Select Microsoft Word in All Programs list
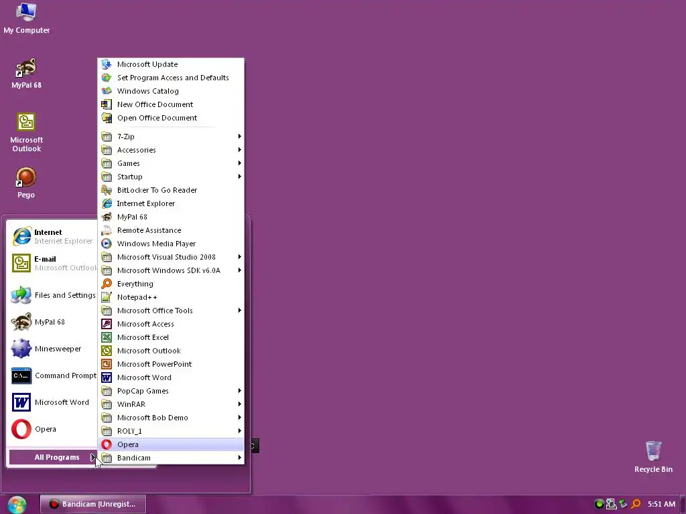Image resolution: width=686 pixels, height=514 pixels. [171, 377]
